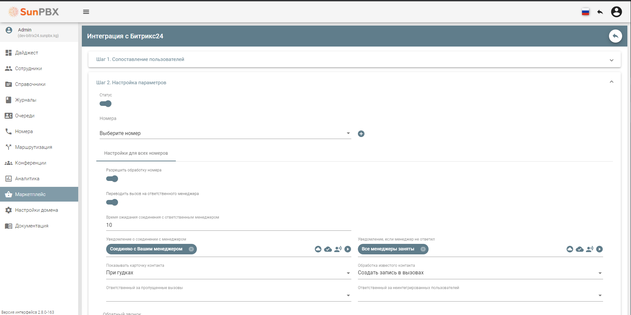
Task: Click the cloud-check icon for manager connection notification
Action: click(x=328, y=249)
